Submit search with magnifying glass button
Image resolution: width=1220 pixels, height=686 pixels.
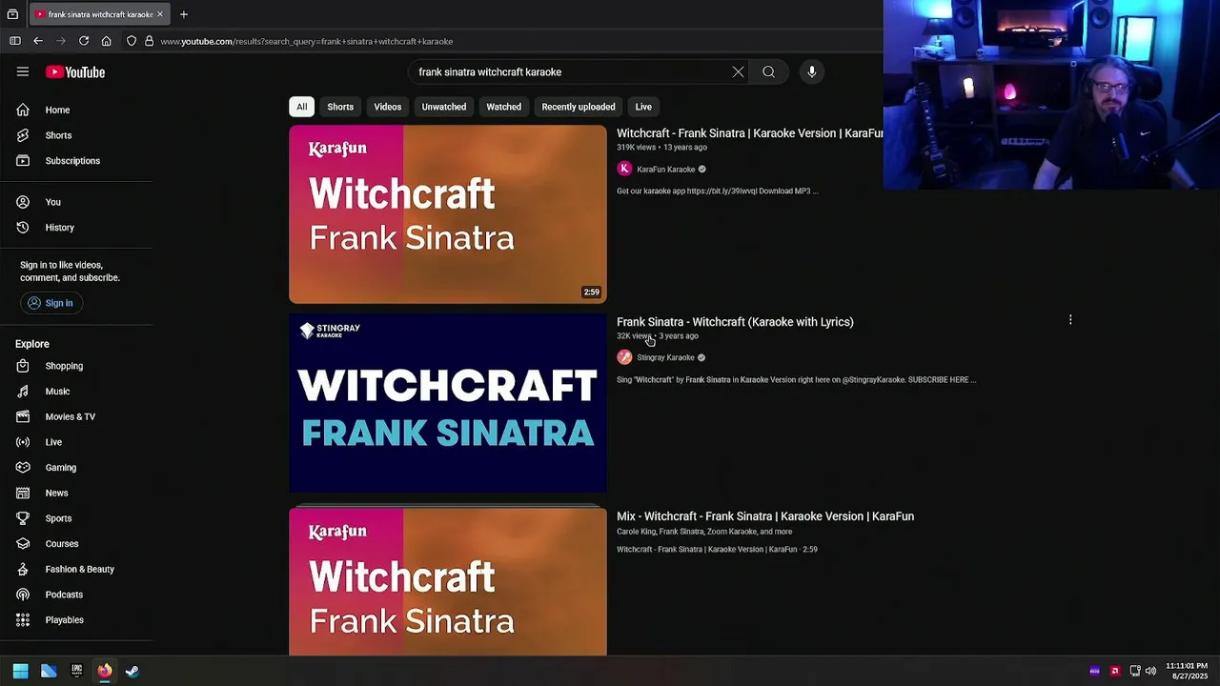768,71
